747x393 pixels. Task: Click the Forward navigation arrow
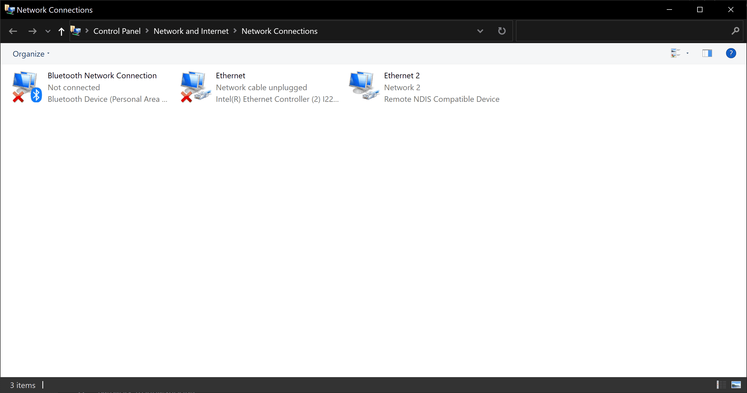(33, 31)
